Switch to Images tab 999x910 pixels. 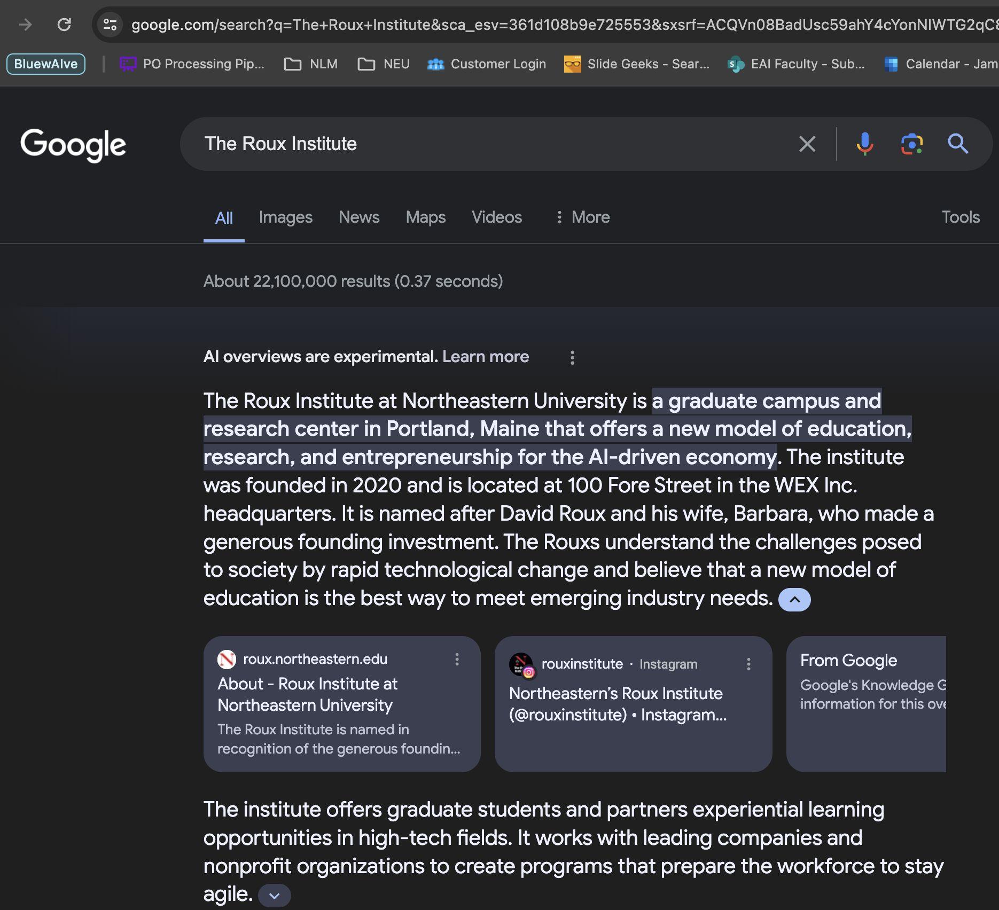click(286, 217)
